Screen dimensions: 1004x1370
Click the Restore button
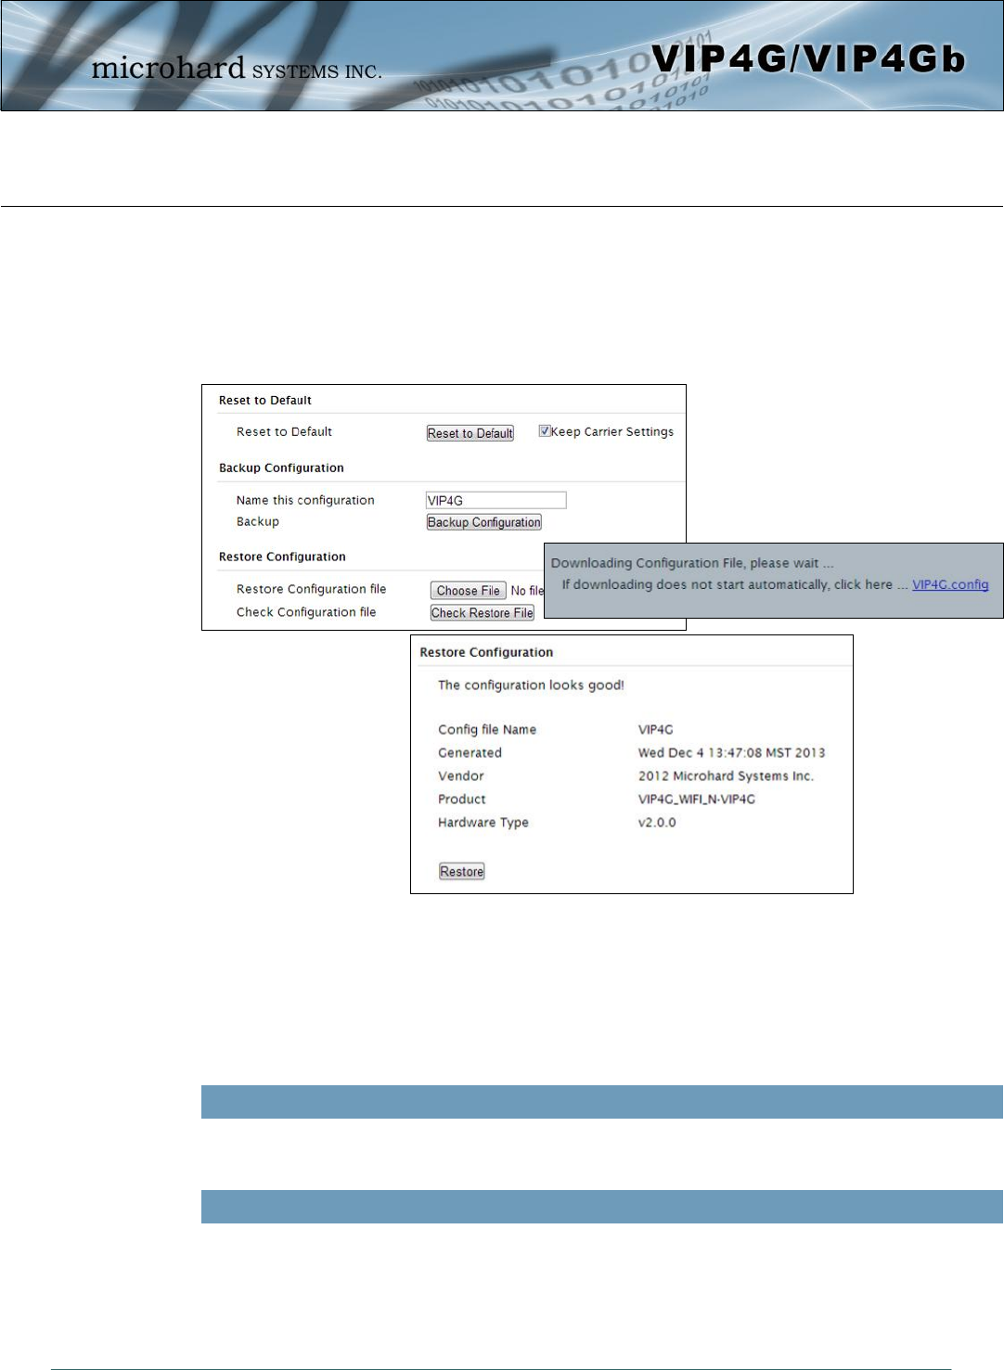(461, 872)
